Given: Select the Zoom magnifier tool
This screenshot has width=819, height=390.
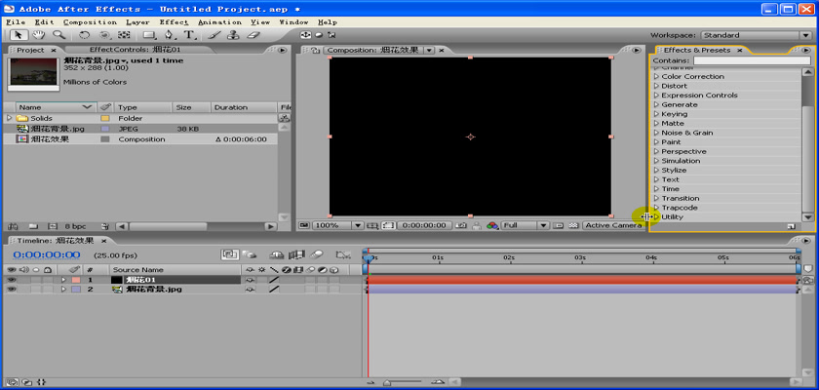Looking at the screenshot, I should tap(58, 35).
